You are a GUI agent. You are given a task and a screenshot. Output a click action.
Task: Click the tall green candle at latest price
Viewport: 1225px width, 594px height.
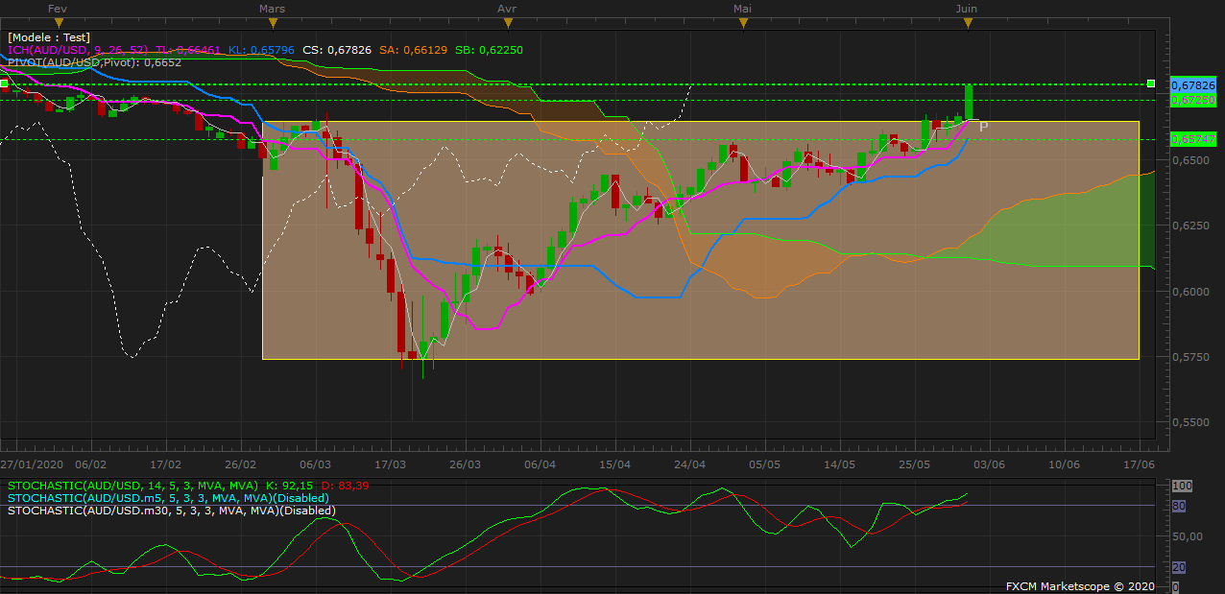click(969, 102)
